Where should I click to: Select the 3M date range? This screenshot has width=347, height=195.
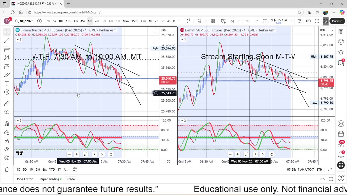point(38,170)
